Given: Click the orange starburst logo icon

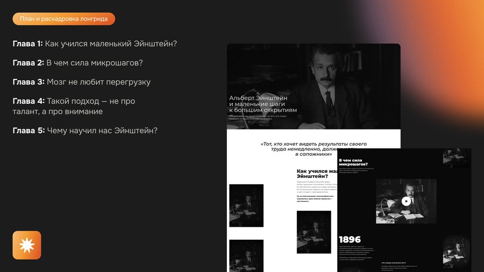Looking at the screenshot, I should 27,245.
